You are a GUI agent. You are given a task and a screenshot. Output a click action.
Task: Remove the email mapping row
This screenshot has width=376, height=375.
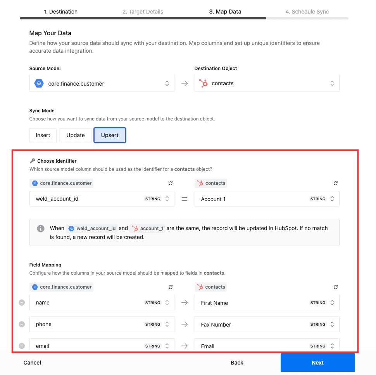tap(22, 345)
